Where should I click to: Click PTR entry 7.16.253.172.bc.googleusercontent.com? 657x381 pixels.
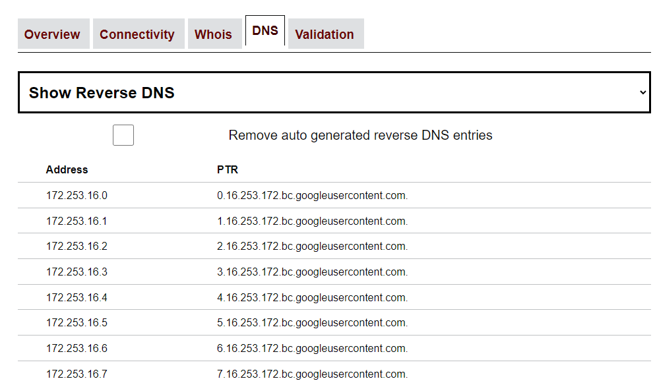tap(312, 373)
